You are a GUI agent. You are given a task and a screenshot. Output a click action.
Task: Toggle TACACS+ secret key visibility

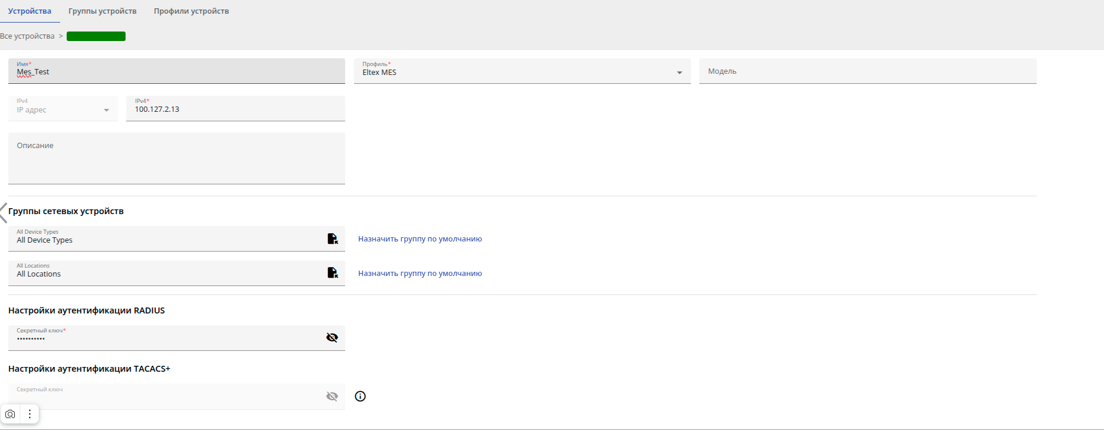tap(332, 396)
